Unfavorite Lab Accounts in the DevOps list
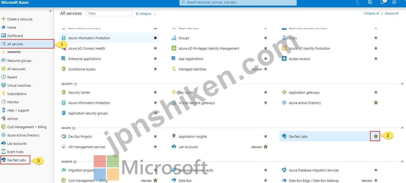Viewport: 406px width, 183px height. click(265, 147)
